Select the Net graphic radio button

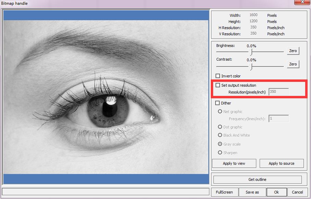[220, 111]
